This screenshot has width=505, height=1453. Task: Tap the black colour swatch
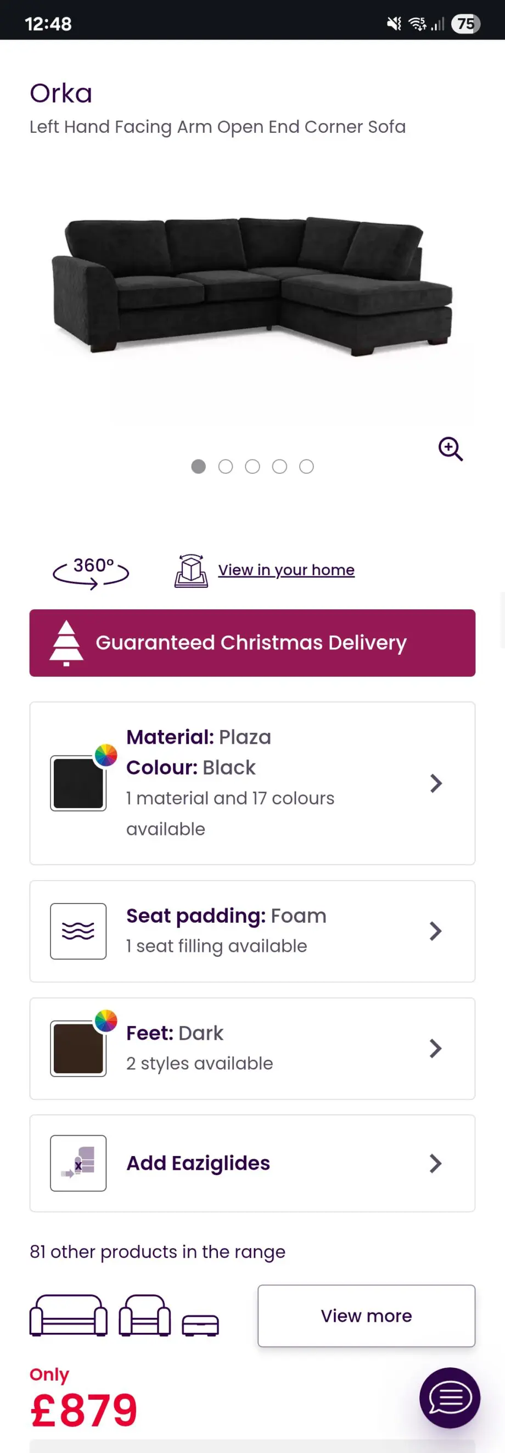pyautogui.click(x=78, y=783)
